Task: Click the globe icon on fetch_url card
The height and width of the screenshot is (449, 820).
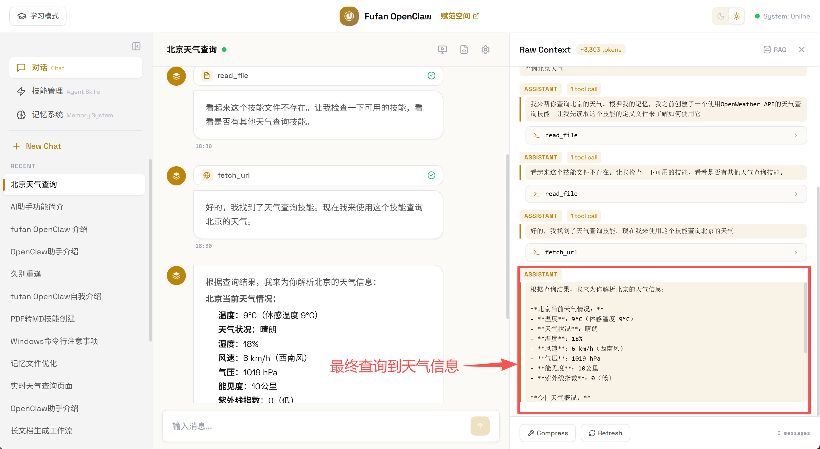Action: (x=206, y=175)
